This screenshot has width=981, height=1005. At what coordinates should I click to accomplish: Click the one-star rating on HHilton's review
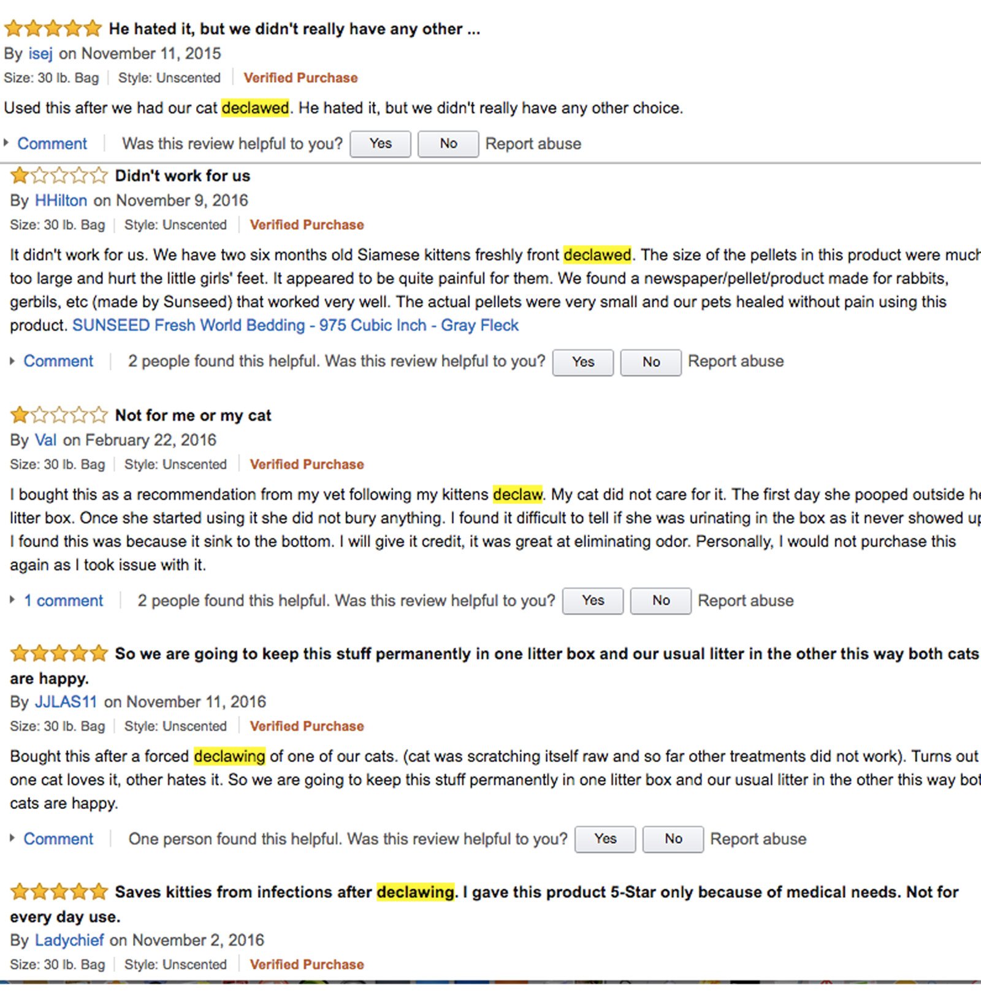click(59, 176)
